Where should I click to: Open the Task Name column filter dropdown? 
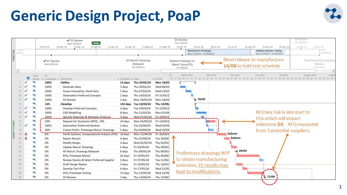118,79
